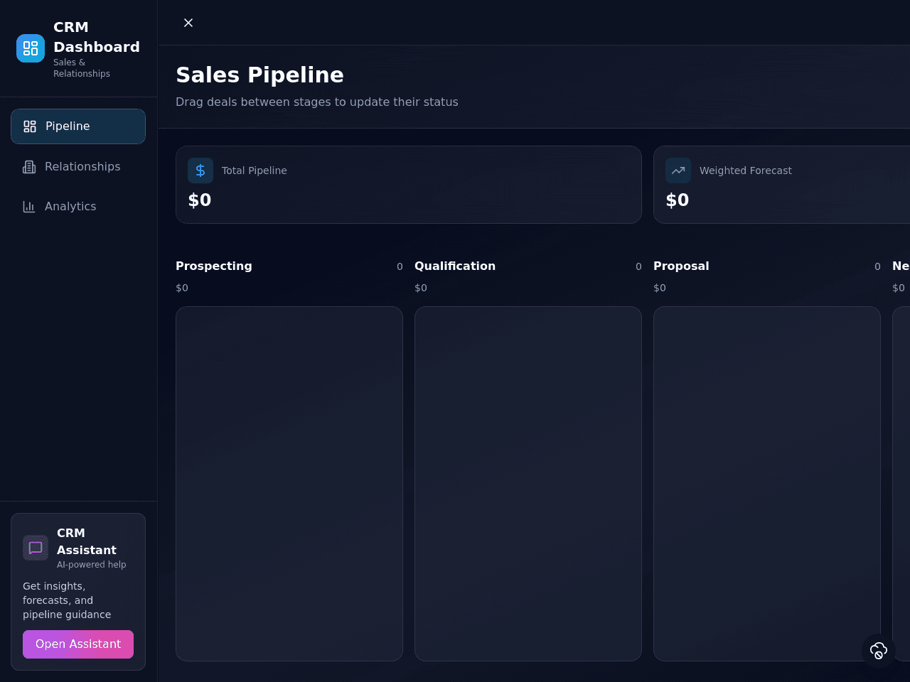This screenshot has height=682, width=910.
Task: Click the 'Sales & Relationships' tagline
Action: coord(82,68)
